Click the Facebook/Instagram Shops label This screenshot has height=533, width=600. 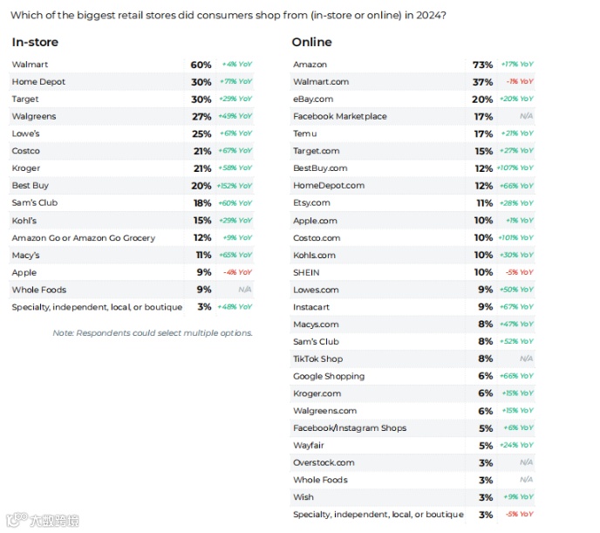point(350,428)
